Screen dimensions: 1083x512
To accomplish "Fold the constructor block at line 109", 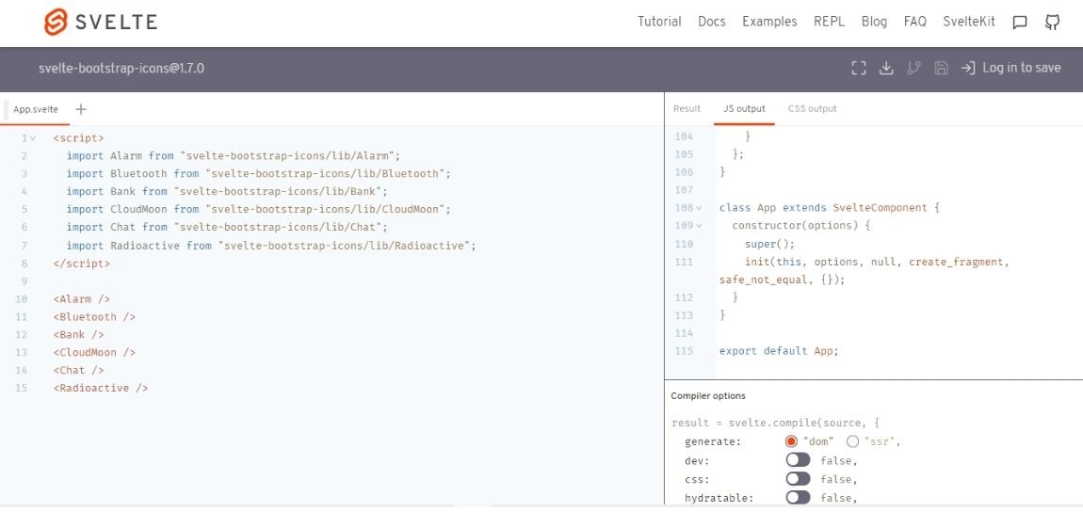I will [699, 226].
